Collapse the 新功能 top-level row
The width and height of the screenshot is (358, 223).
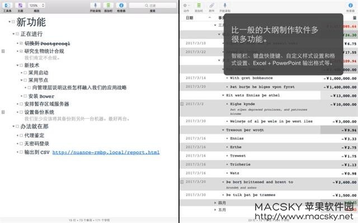pos(10,22)
